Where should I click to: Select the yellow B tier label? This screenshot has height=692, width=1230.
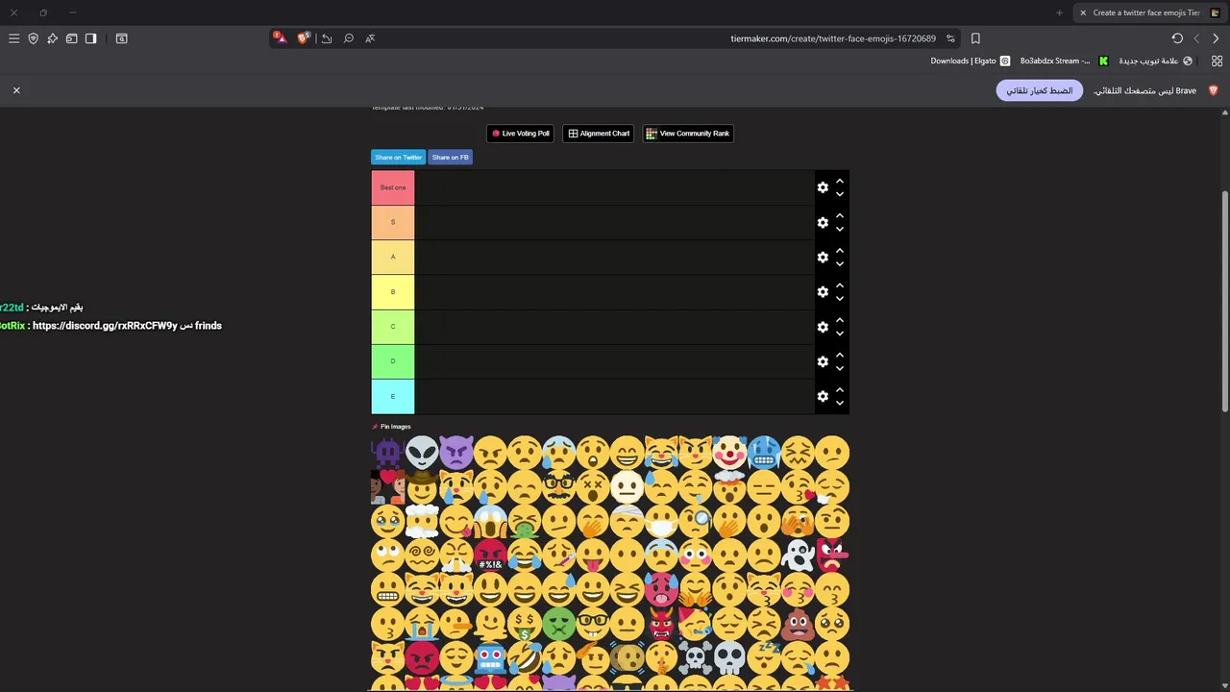393,291
